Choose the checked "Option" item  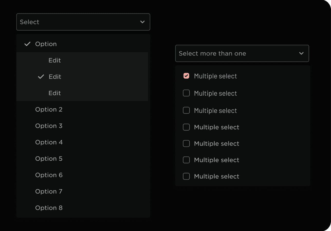point(83,44)
